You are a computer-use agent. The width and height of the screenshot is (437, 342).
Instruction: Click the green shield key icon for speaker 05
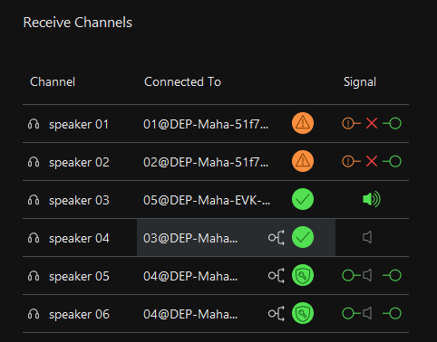pyautogui.click(x=303, y=275)
